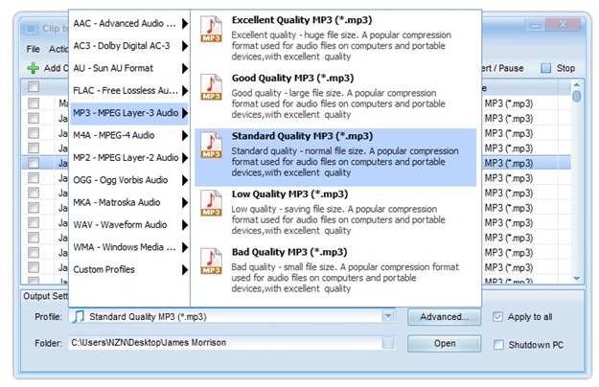Expand WMA - Windows Media submenu
The width and height of the screenshot is (599, 387).
pyautogui.click(x=130, y=247)
